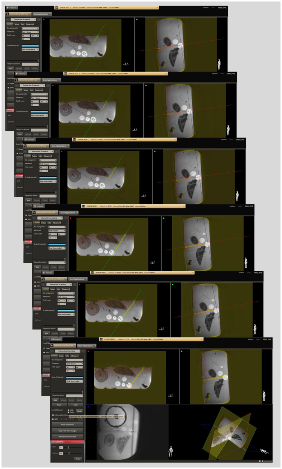This screenshot has height=469, width=282.
Task: Click the Alert Interventionalist button
Action: pos(67,436)
